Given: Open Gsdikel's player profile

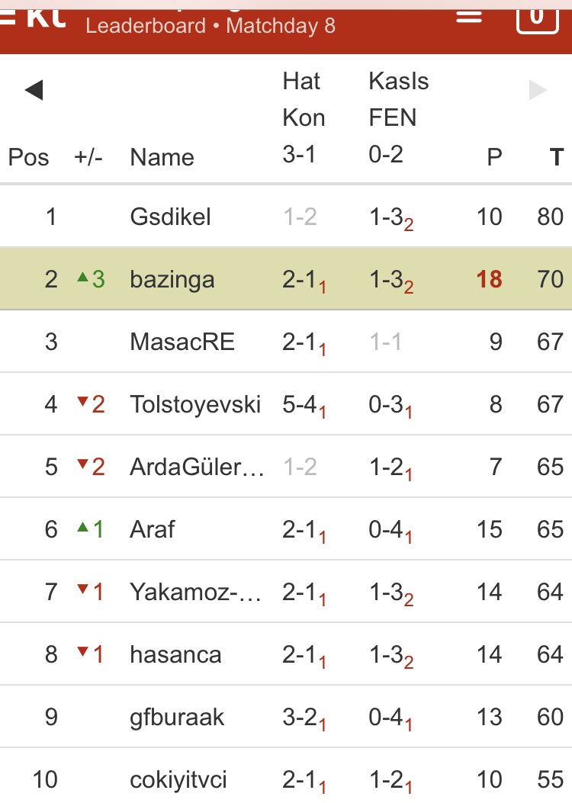Looking at the screenshot, I should 170,217.
